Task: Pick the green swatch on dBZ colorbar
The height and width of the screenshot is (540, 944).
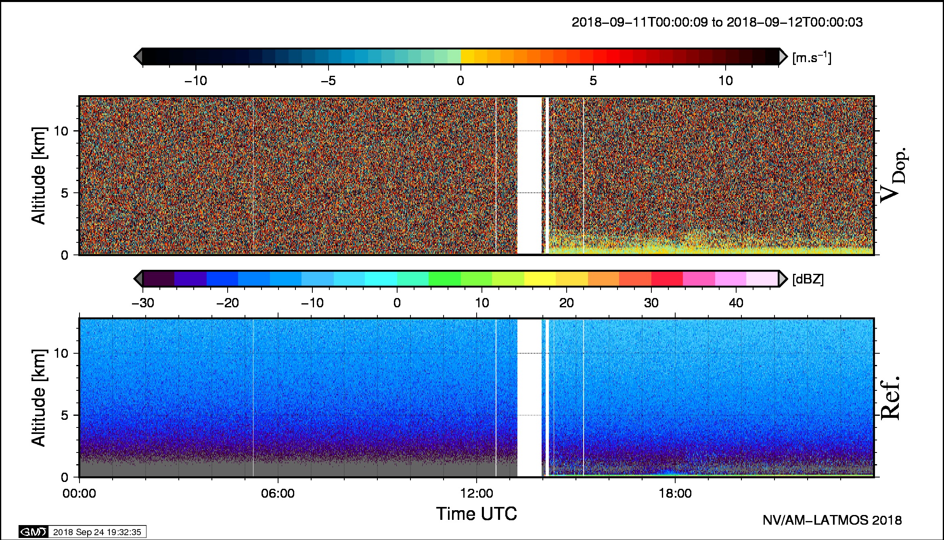Action: 444,279
